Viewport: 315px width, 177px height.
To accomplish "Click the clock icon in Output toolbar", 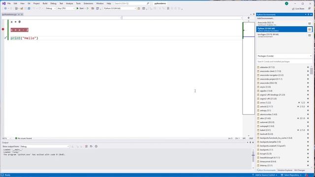I will coord(96,147).
